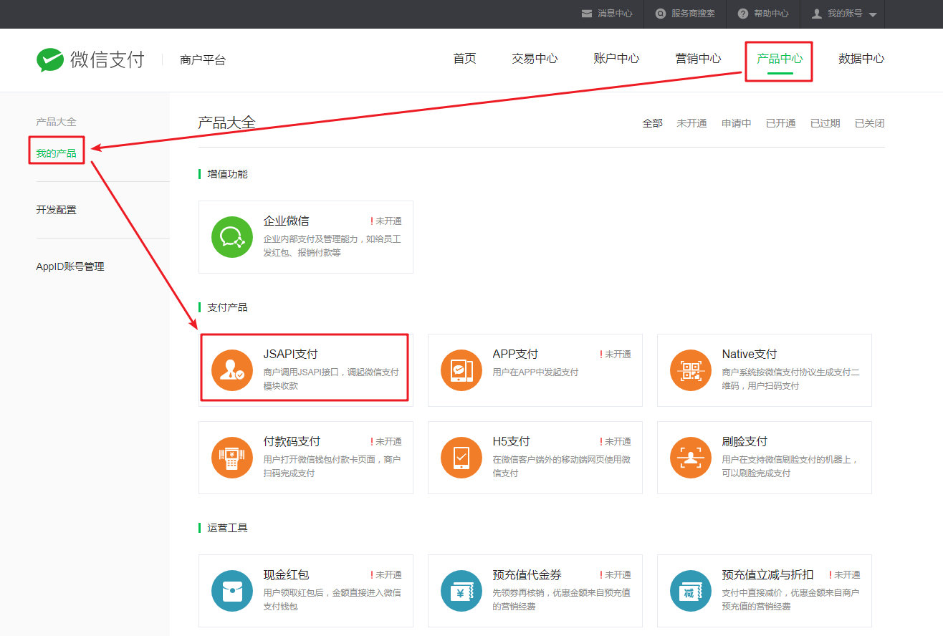The image size is (943, 636).
Task: Click the 付款码支付 scanner icon
Action: click(x=232, y=457)
